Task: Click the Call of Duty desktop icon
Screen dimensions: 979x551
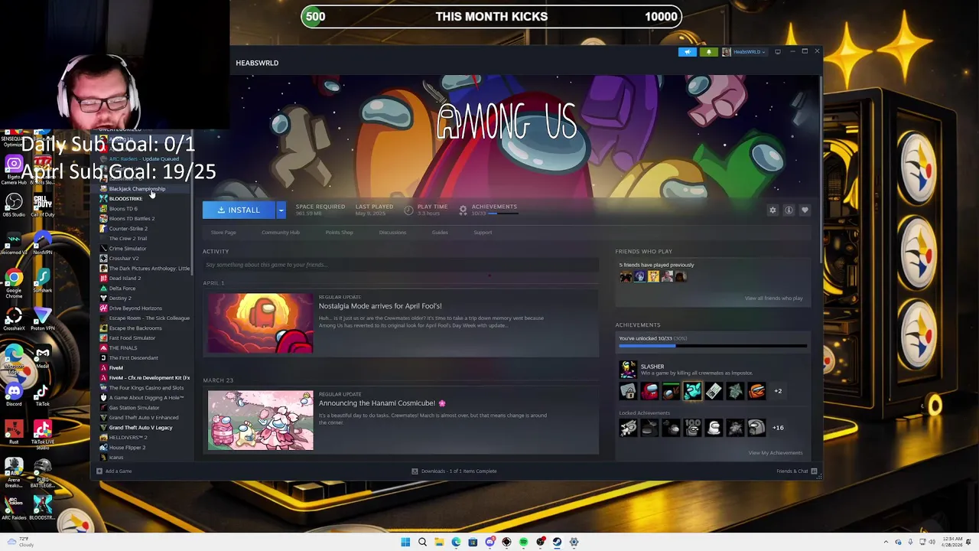Action: pos(43,205)
